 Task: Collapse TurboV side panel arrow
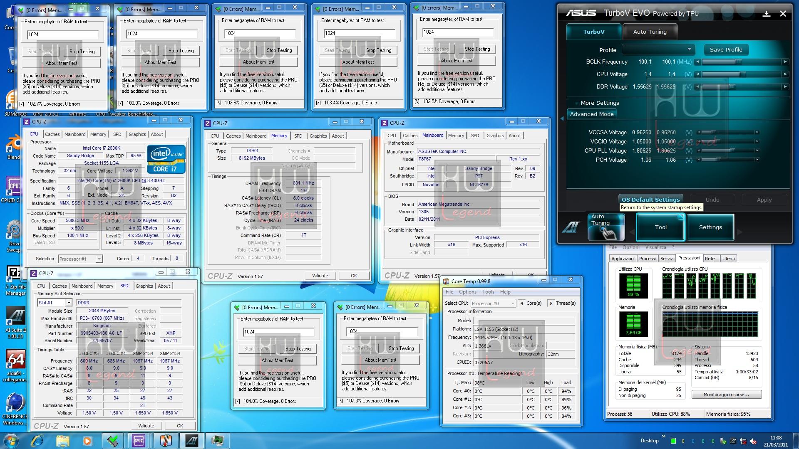pyautogui.click(x=562, y=119)
